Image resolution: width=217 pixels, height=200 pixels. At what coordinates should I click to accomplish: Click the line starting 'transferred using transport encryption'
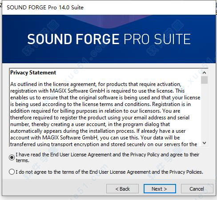click(104, 144)
